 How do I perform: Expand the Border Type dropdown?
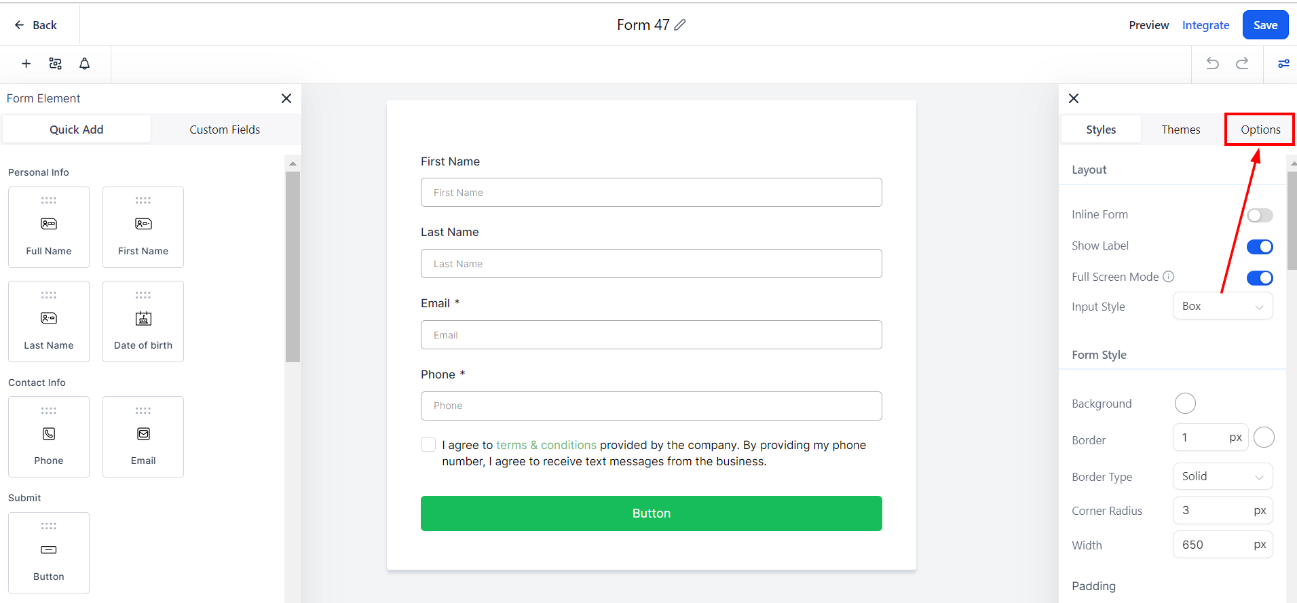pos(1222,477)
